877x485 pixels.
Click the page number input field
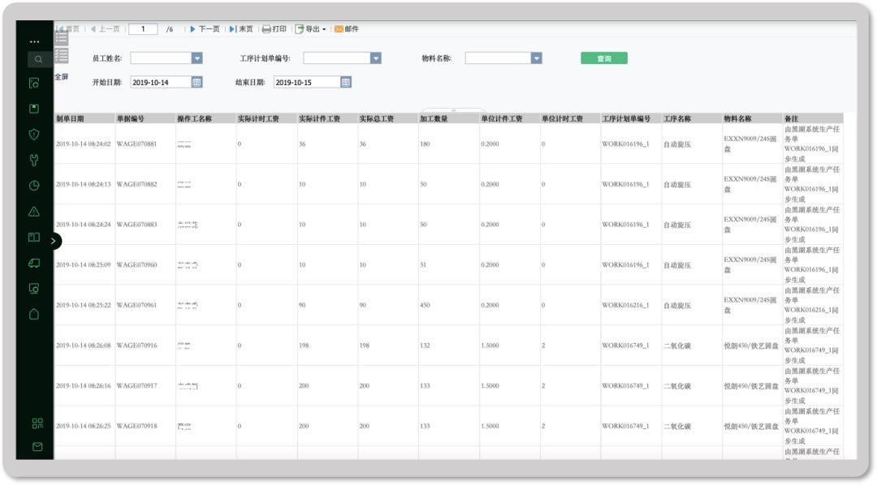(x=143, y=28)
